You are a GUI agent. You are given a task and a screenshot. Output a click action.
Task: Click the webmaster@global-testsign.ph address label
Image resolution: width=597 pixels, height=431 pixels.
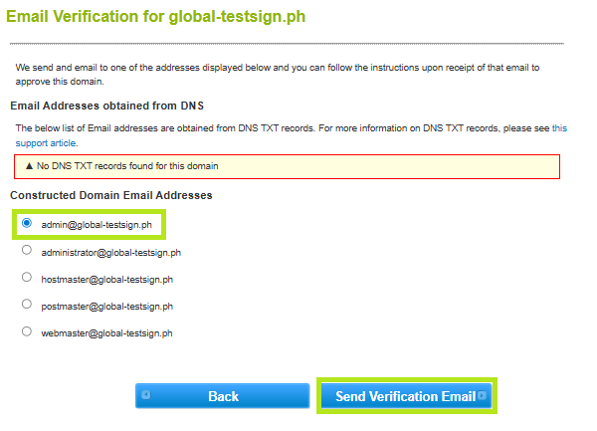106,333
